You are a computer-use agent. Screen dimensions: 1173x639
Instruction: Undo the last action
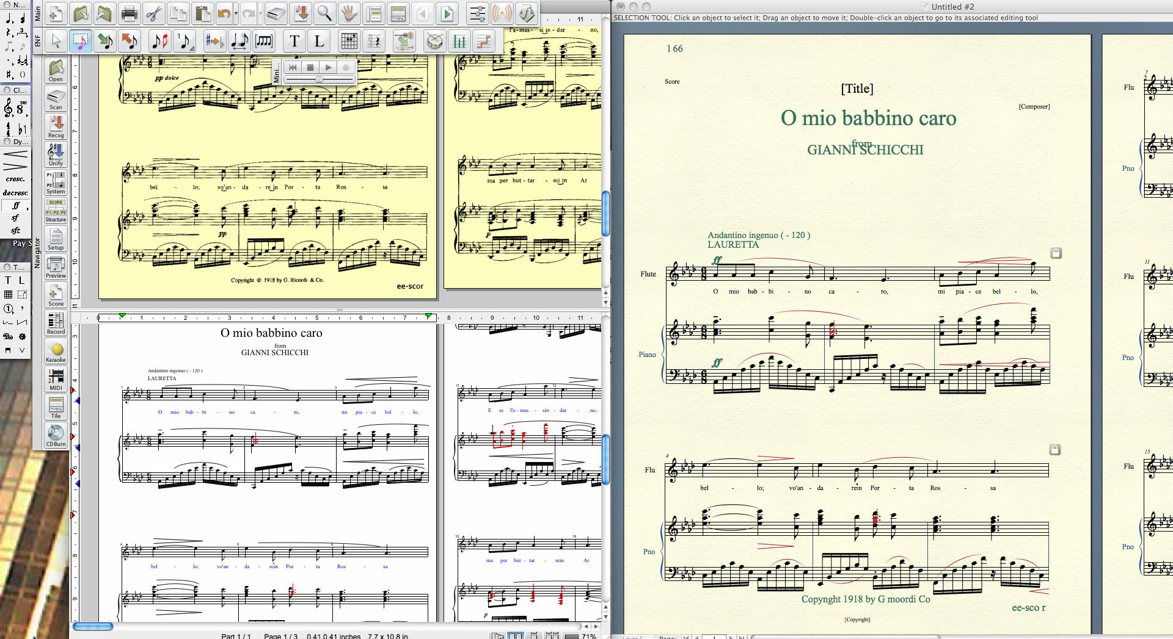pyautogui.click(x=224, y=13)
